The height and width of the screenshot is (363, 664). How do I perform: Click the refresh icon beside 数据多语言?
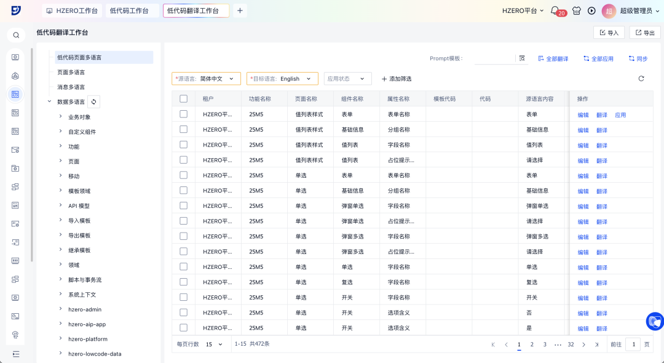tap(93, 102)
